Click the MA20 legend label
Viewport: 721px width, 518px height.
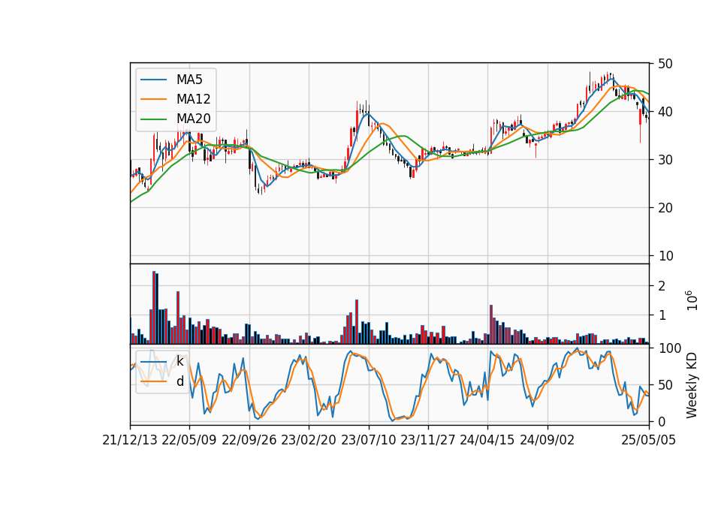(193, 119)
